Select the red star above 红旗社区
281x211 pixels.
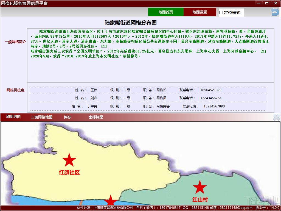coord(69,160)
